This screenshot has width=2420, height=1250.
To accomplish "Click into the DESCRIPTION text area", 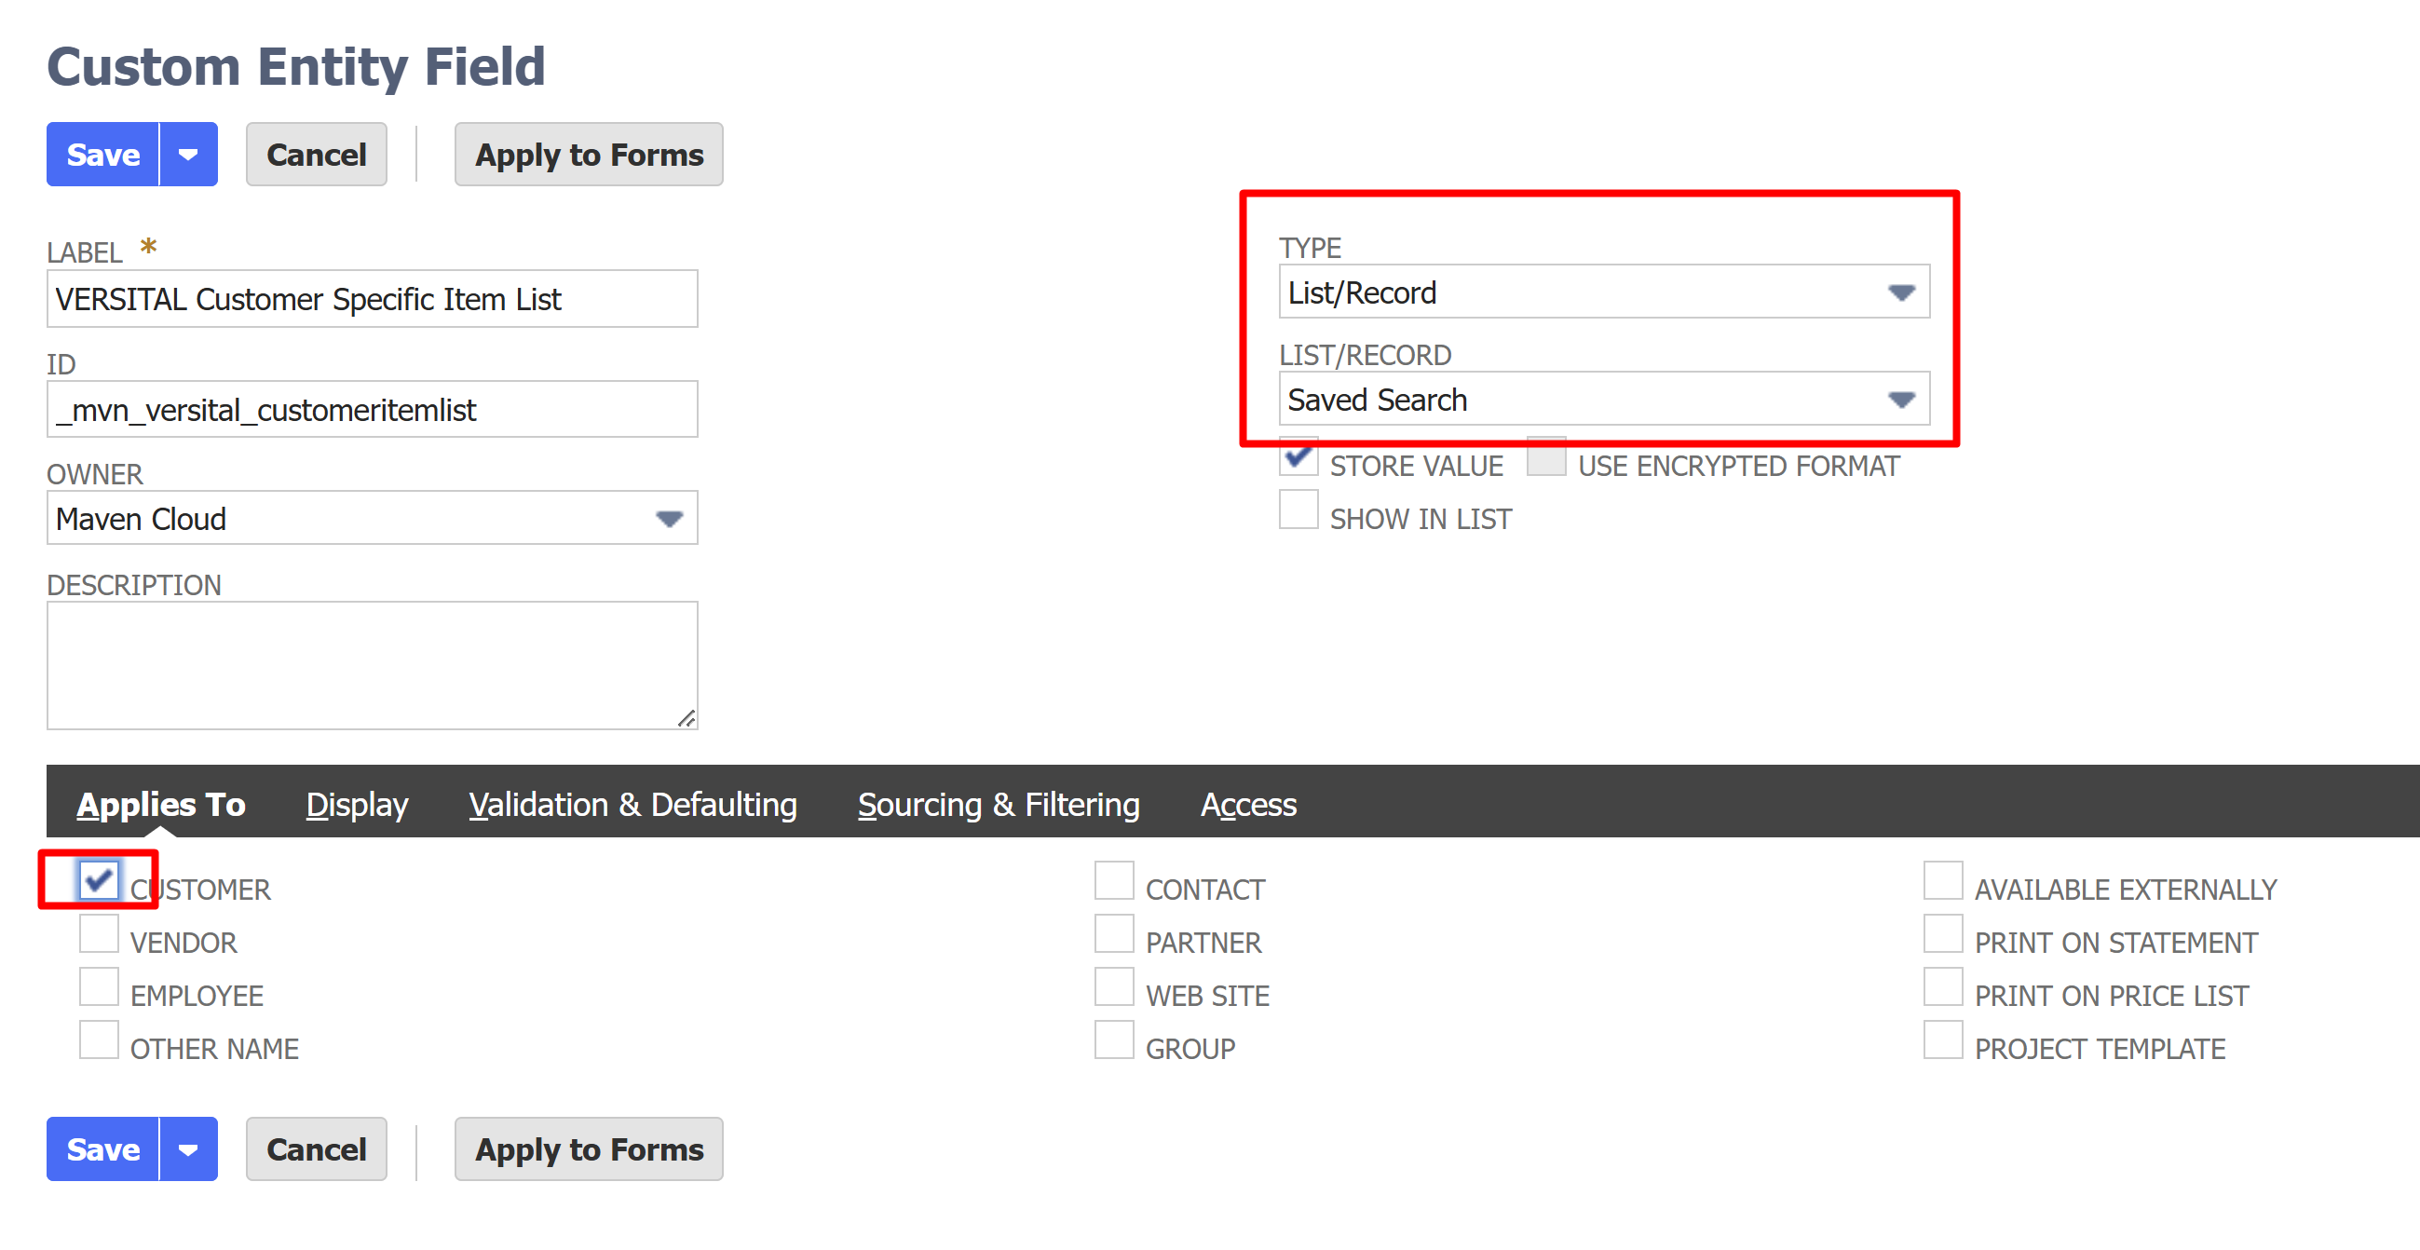I will [372, 665].
